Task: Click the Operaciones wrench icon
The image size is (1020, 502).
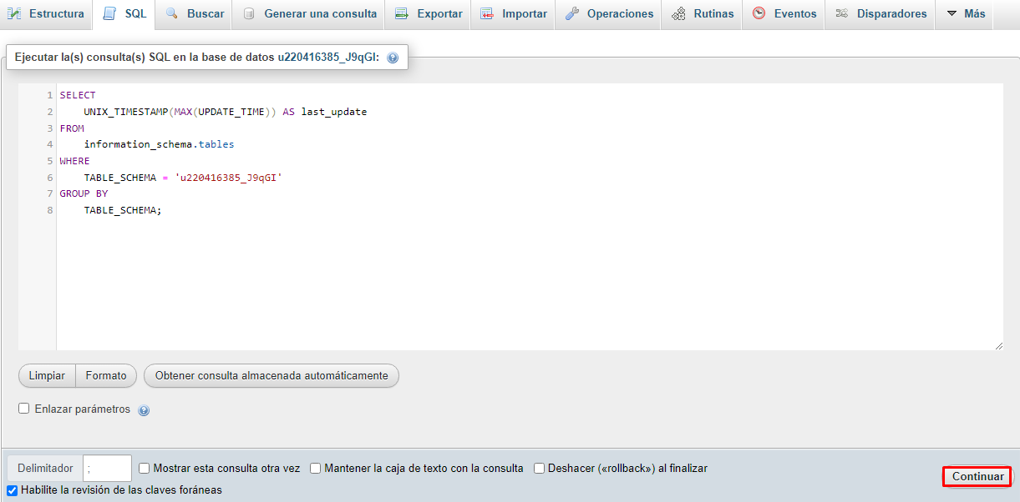Action: pos(572,14)
